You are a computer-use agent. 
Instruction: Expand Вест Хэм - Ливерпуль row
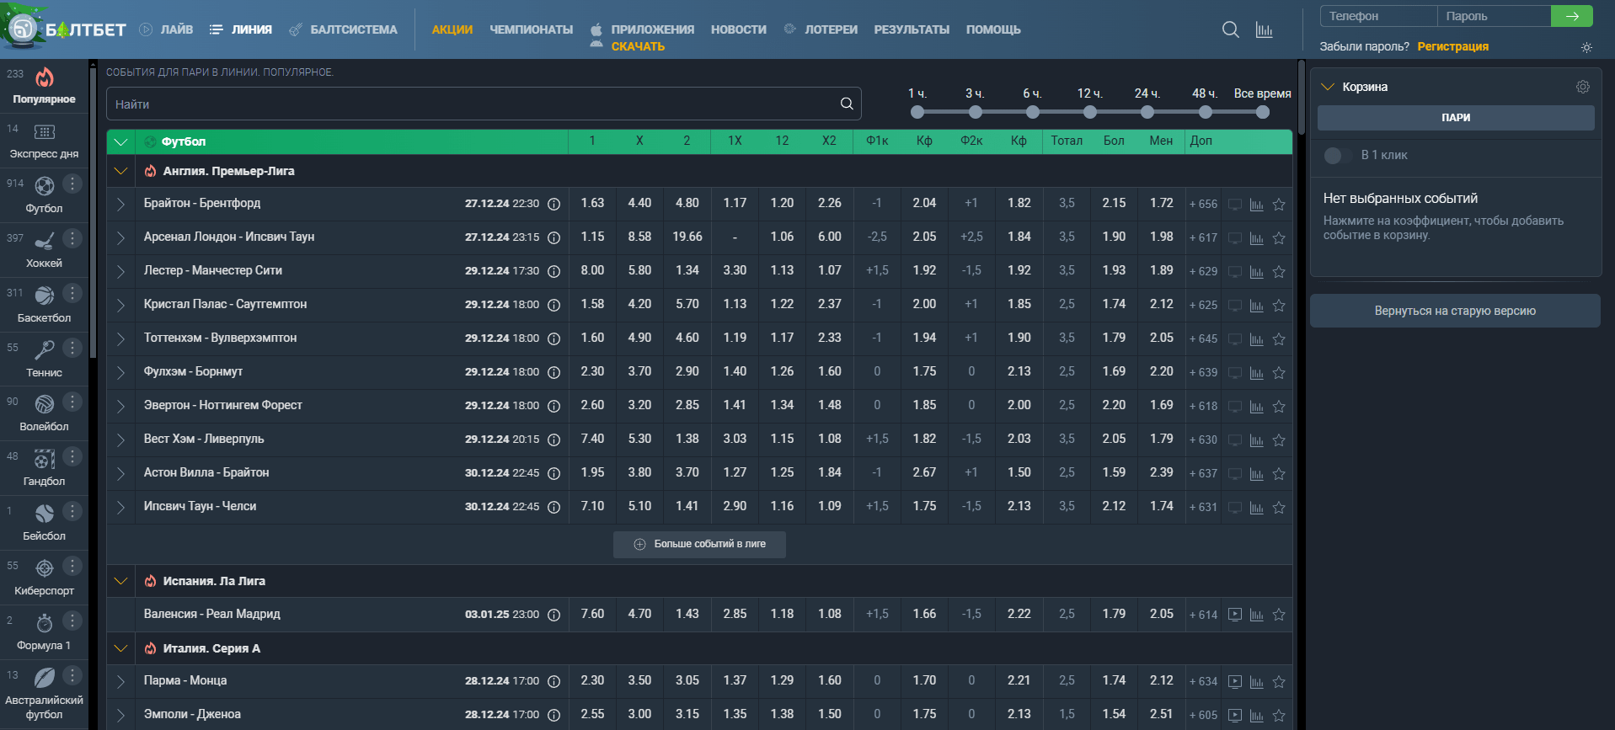(x=120, y=440)
